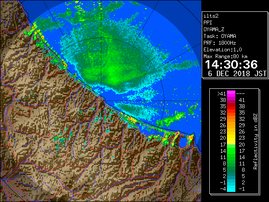Pick the orange swatch at the 29–32 band
The width and height of the screenshot is (269, 202).
231,119
